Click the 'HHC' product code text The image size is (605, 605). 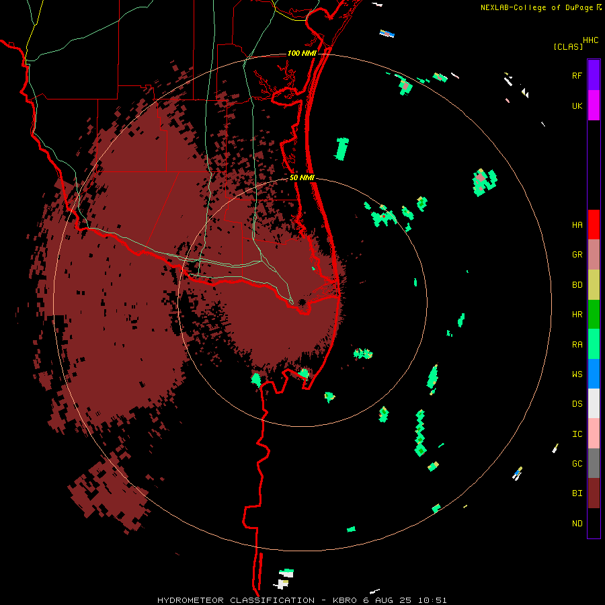point(590,40)
